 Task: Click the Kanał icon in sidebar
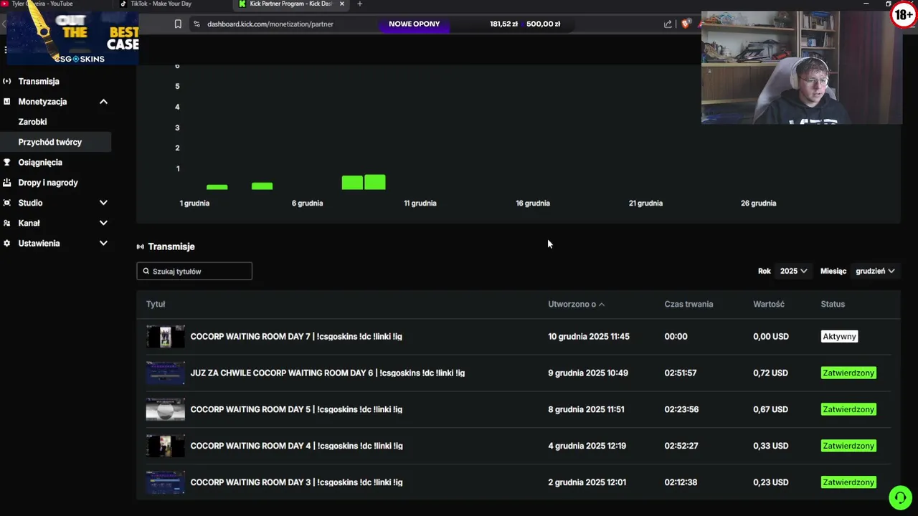(7, 223)
